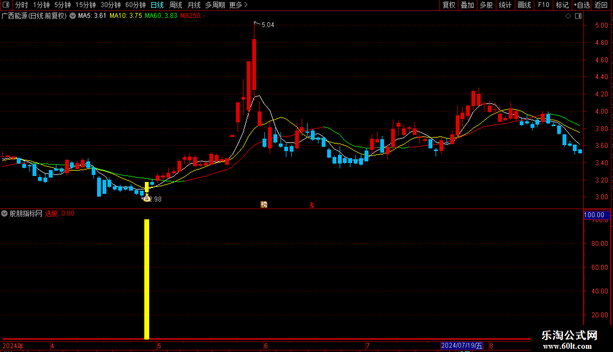Click the 5.00 price axis label
The image size is (613, 352).
coord(601,25)
